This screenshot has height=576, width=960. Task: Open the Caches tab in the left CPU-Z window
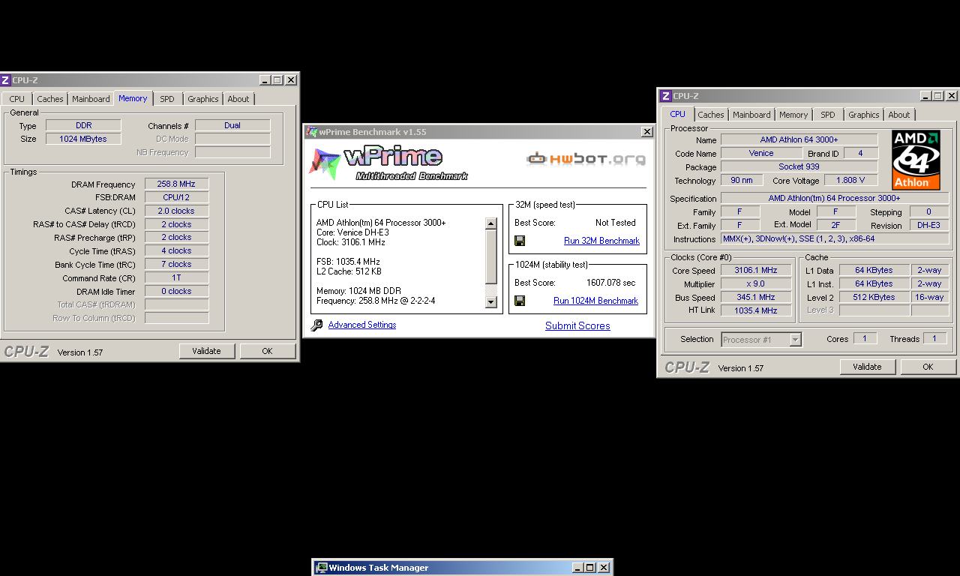pyautogui.click(x=50, y=99)
